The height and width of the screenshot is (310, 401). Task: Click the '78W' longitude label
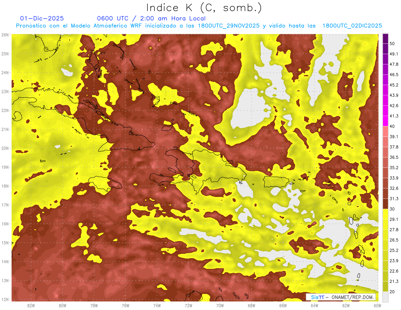pos(94,306)
